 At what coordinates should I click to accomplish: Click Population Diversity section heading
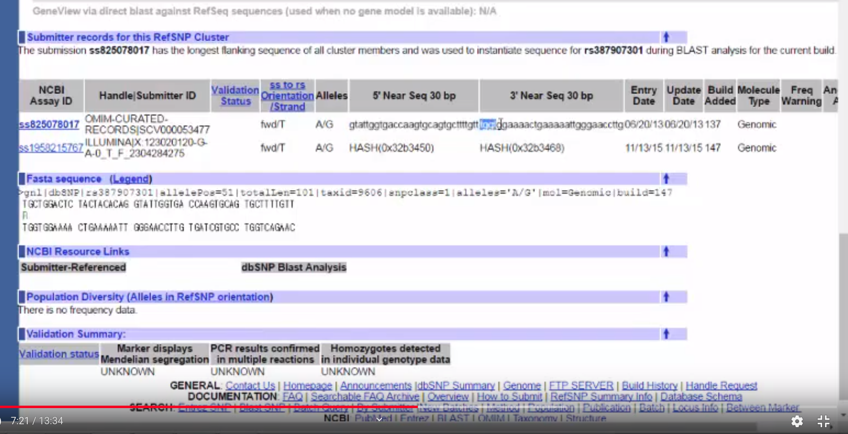click(150, 297)
